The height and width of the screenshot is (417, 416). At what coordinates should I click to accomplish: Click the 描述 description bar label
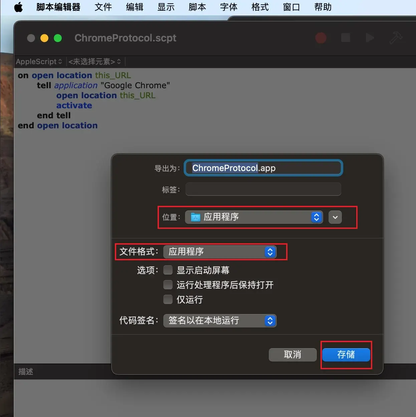(26, 372)
